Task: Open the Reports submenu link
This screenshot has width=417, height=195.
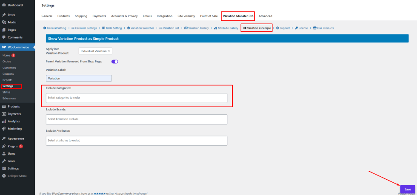Action: [8, 80]
